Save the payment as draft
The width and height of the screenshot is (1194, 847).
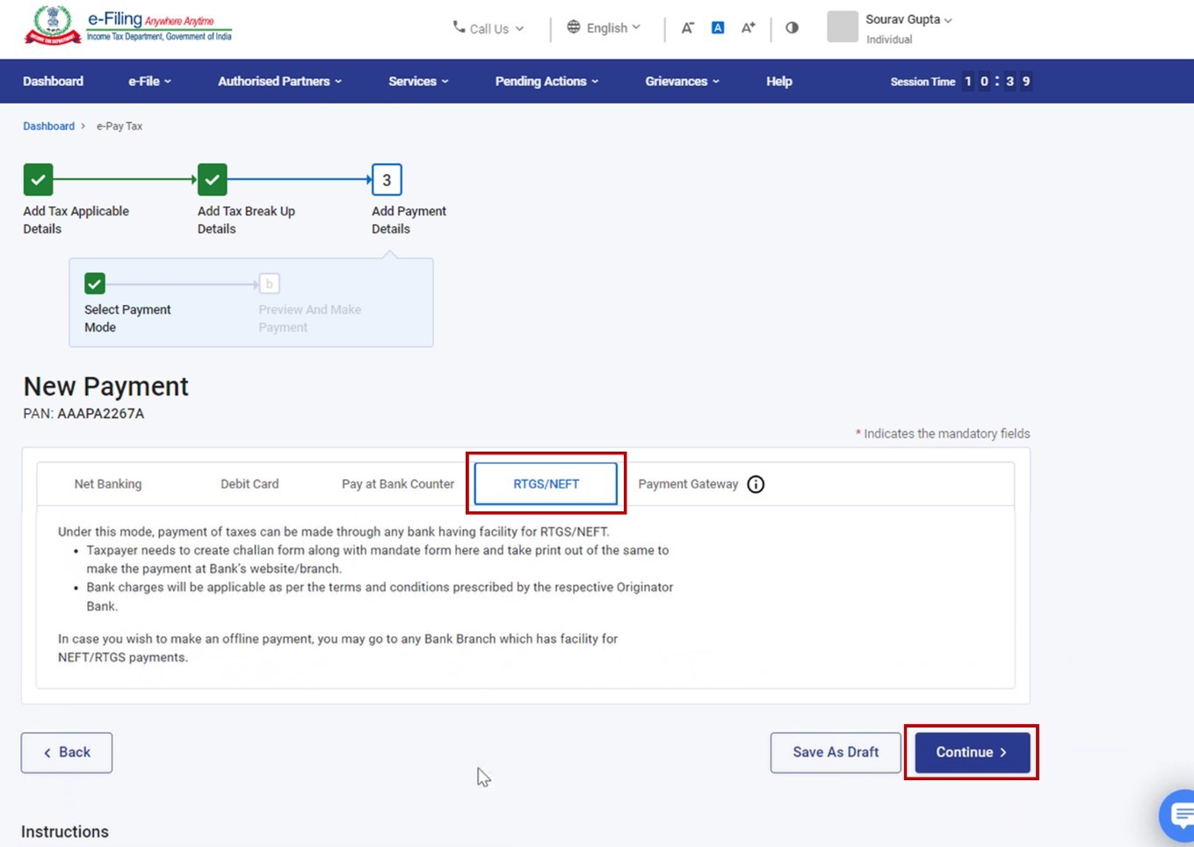coord(835,752)
